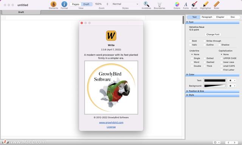Expand the Position & Size section
The height and width of the screenshot is (145, 242).
coord(187,91)
